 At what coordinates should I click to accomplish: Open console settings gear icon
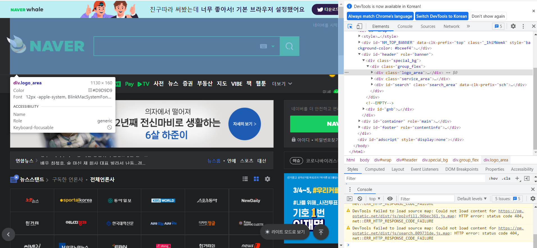point(533,199)
